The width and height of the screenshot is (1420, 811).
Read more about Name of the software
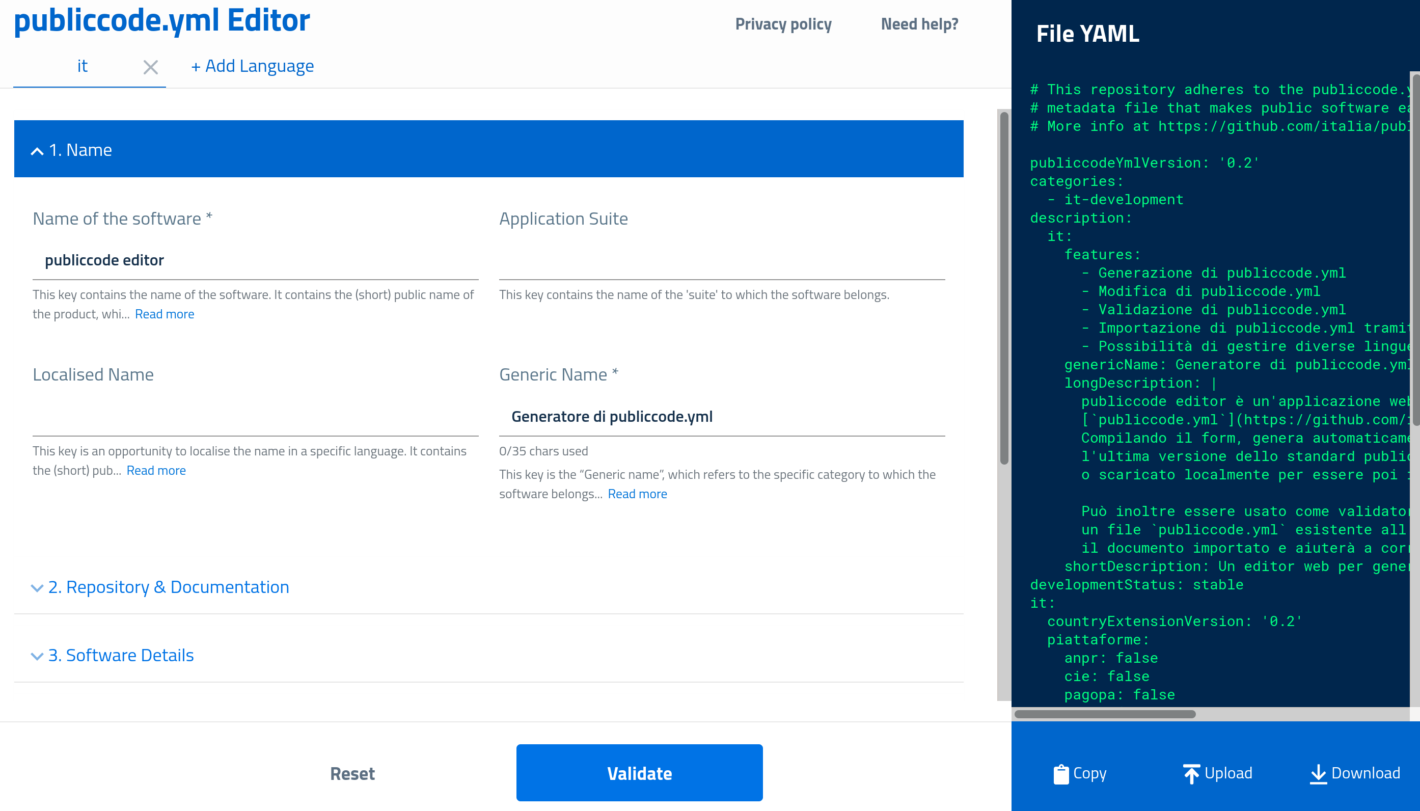pos(165,314)
